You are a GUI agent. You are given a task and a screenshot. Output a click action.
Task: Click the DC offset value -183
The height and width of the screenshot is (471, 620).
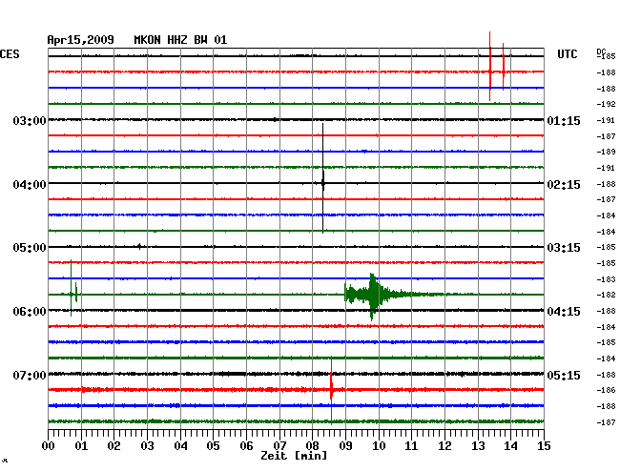(606, 279)
